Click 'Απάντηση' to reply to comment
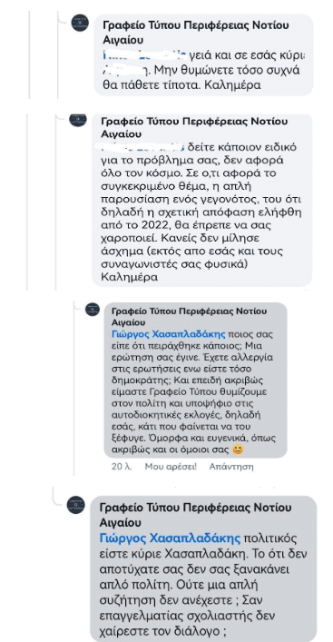The width and height of the screenshot is (333, 642). (231, 467)
